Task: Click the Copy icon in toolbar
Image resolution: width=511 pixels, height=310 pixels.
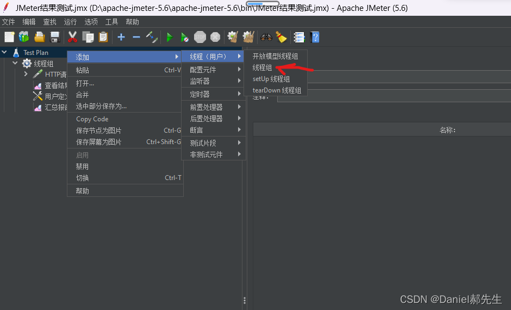Action: click(88, 37)
